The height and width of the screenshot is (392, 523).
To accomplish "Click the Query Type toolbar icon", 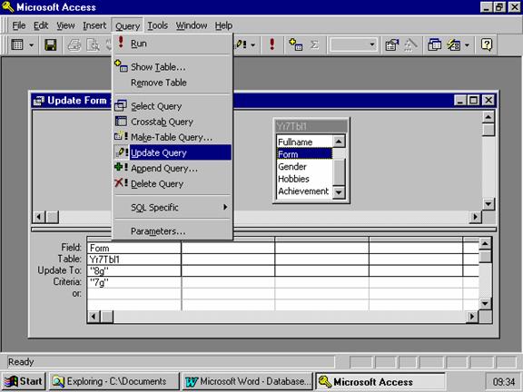I will click(241, 44).
